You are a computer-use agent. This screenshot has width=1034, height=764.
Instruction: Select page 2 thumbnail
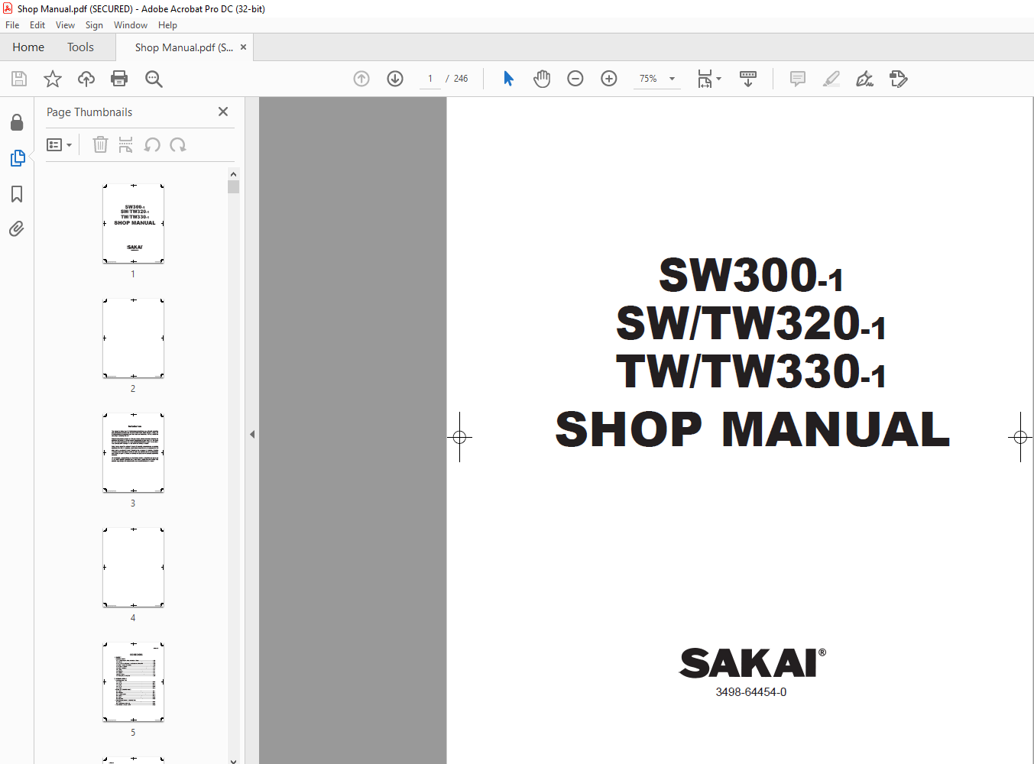click(x=133, y=338)
